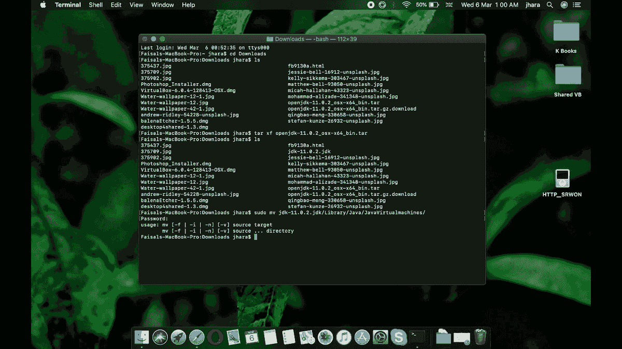The image size is (622, 349).
Task: Open App Store from the Dock
Action: click(362, 337)
